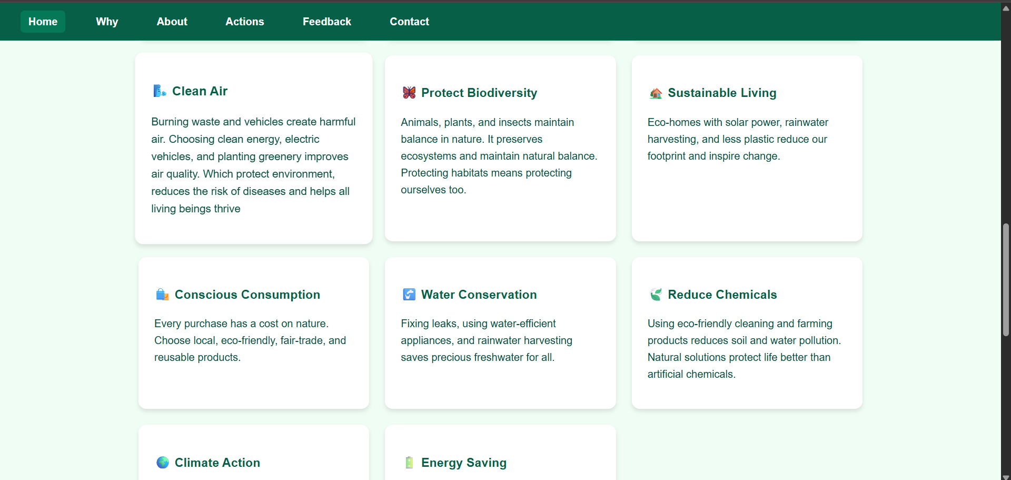Click the Water Conservation icon
Image resolution: width=1011 pixels, height=480 pixels.
point(409,295)
